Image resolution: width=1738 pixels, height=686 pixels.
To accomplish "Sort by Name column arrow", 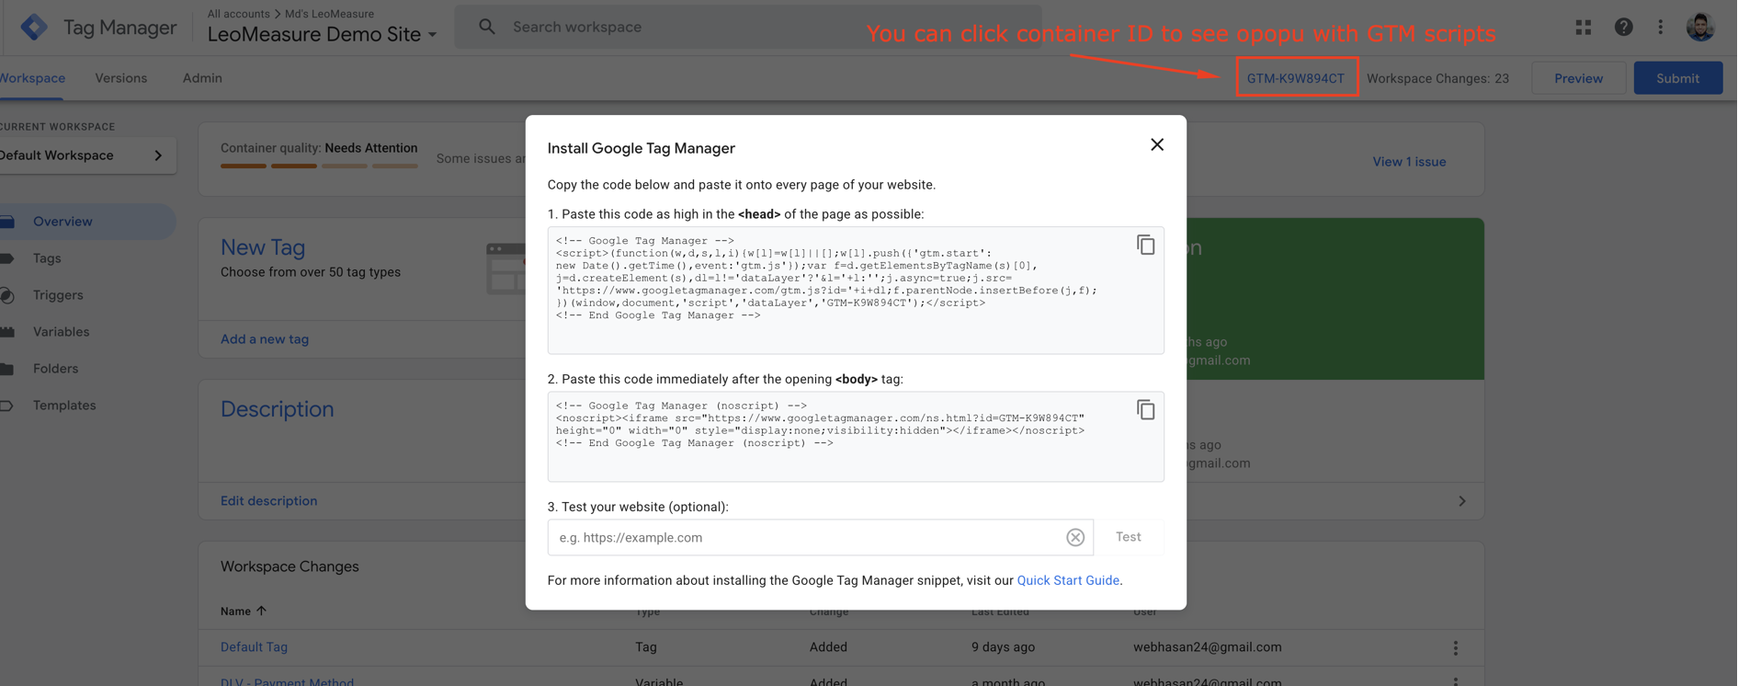I will (261, 611).
